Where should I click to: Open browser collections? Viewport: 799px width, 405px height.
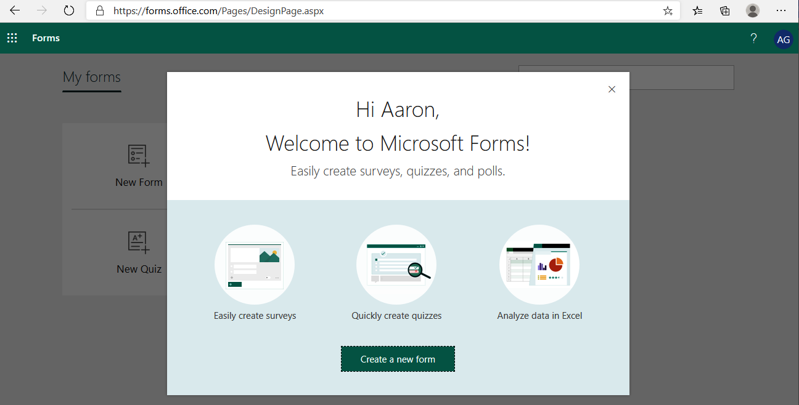[725, 10]
